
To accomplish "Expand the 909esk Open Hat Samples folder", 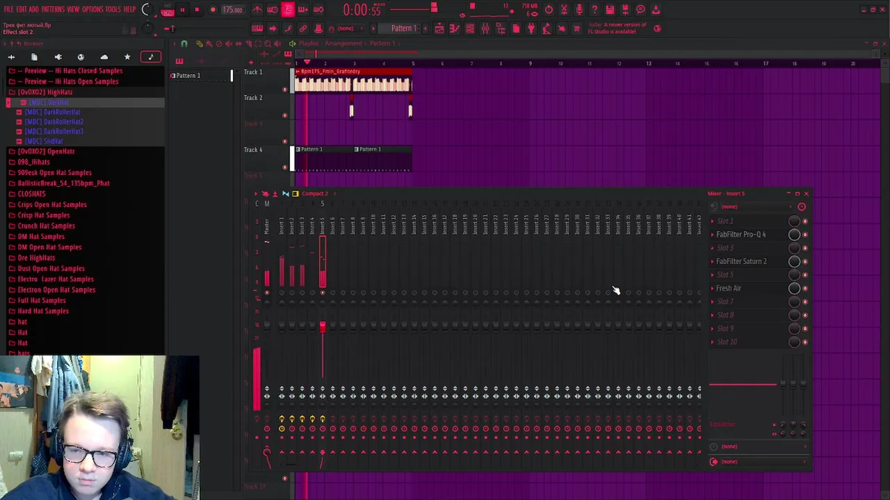I will coord(54,173).
